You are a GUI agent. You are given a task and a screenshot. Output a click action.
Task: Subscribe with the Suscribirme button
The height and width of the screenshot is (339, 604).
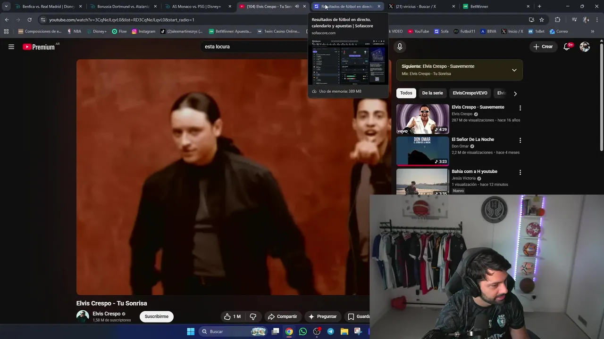click(157, 316)
